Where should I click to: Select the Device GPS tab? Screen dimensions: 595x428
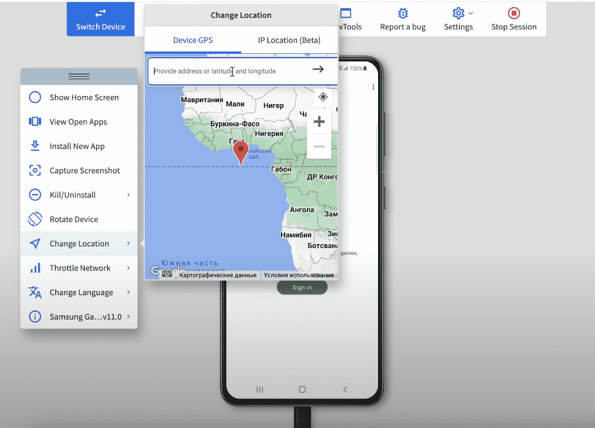point(193,40)
